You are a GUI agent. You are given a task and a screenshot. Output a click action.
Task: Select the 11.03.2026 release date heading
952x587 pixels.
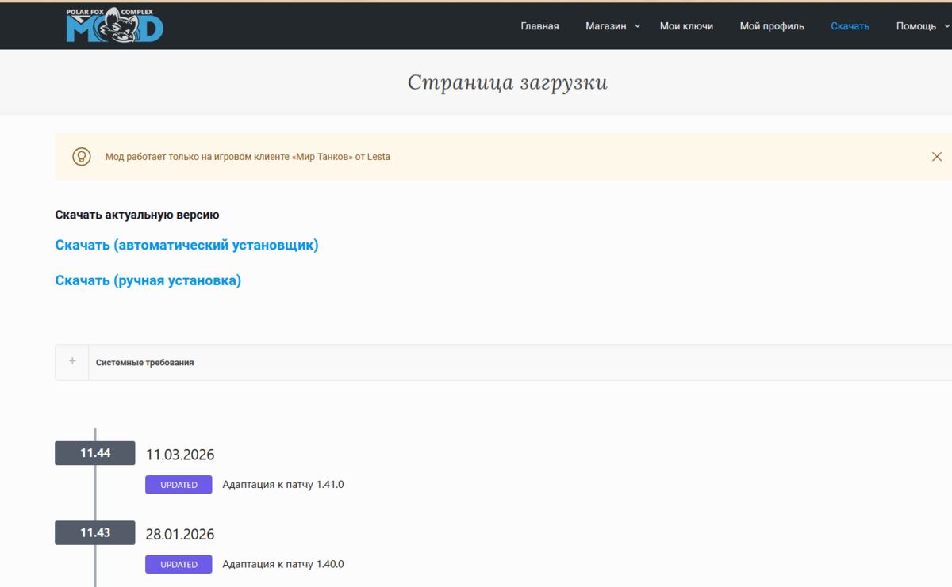[180, 455]
